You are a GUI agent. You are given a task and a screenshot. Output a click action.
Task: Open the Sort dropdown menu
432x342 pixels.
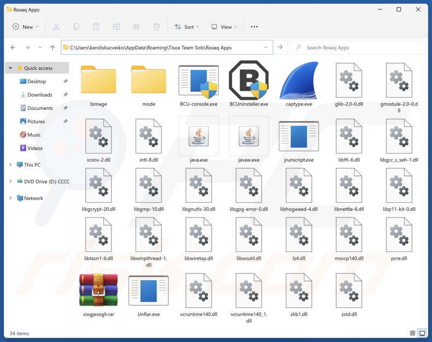[186, 27]
